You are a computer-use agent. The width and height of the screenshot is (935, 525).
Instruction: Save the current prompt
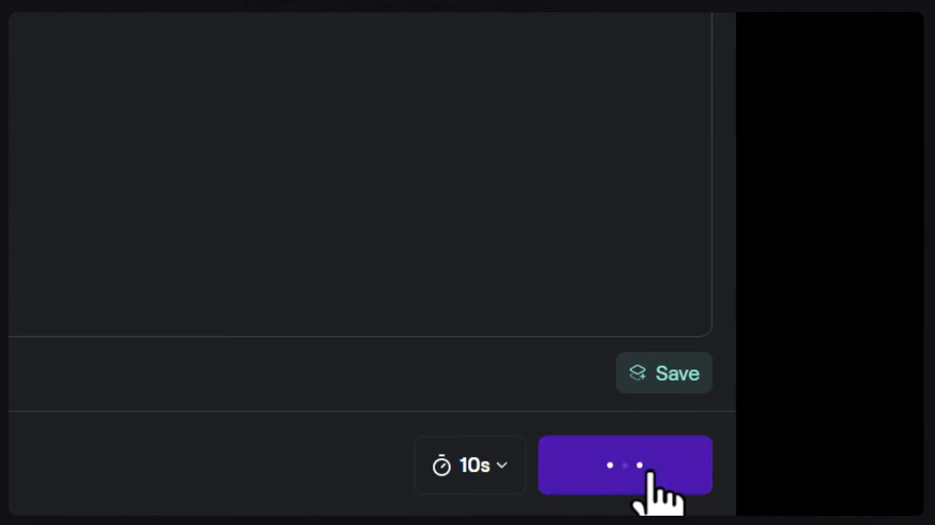(664, 373)
